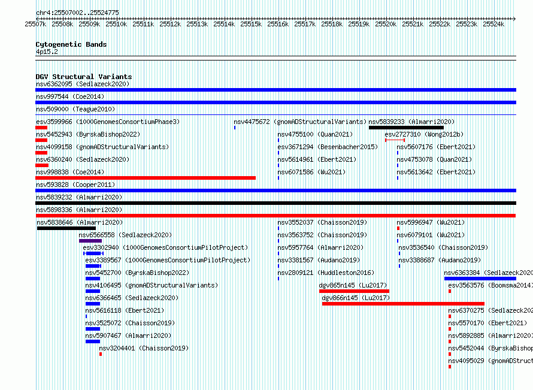Click the nsv4753078 (Quan2021) label
Viewport: 533px width, 390px height.
[434, 159]
